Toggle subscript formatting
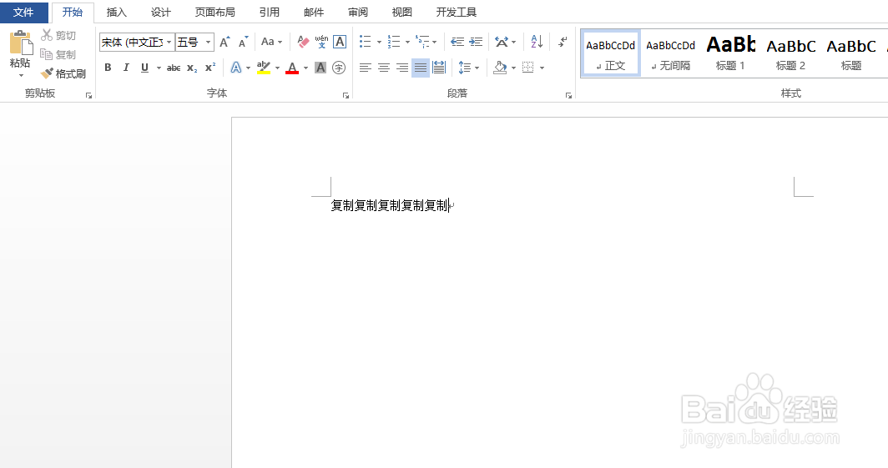Screen dimensions: 888x468 pos(192,68)
